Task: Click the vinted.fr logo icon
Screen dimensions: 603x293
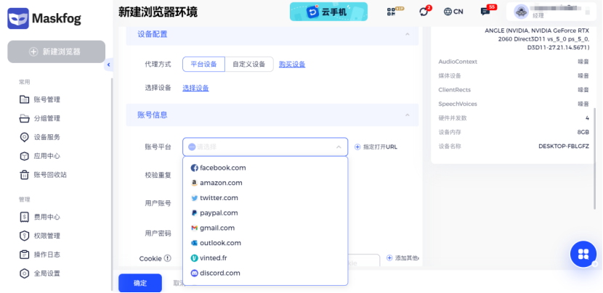Action: [x=194, y=258]
